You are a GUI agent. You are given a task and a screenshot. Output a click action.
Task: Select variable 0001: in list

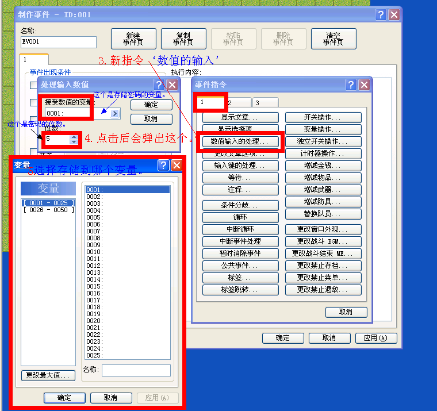pos(128,190)
